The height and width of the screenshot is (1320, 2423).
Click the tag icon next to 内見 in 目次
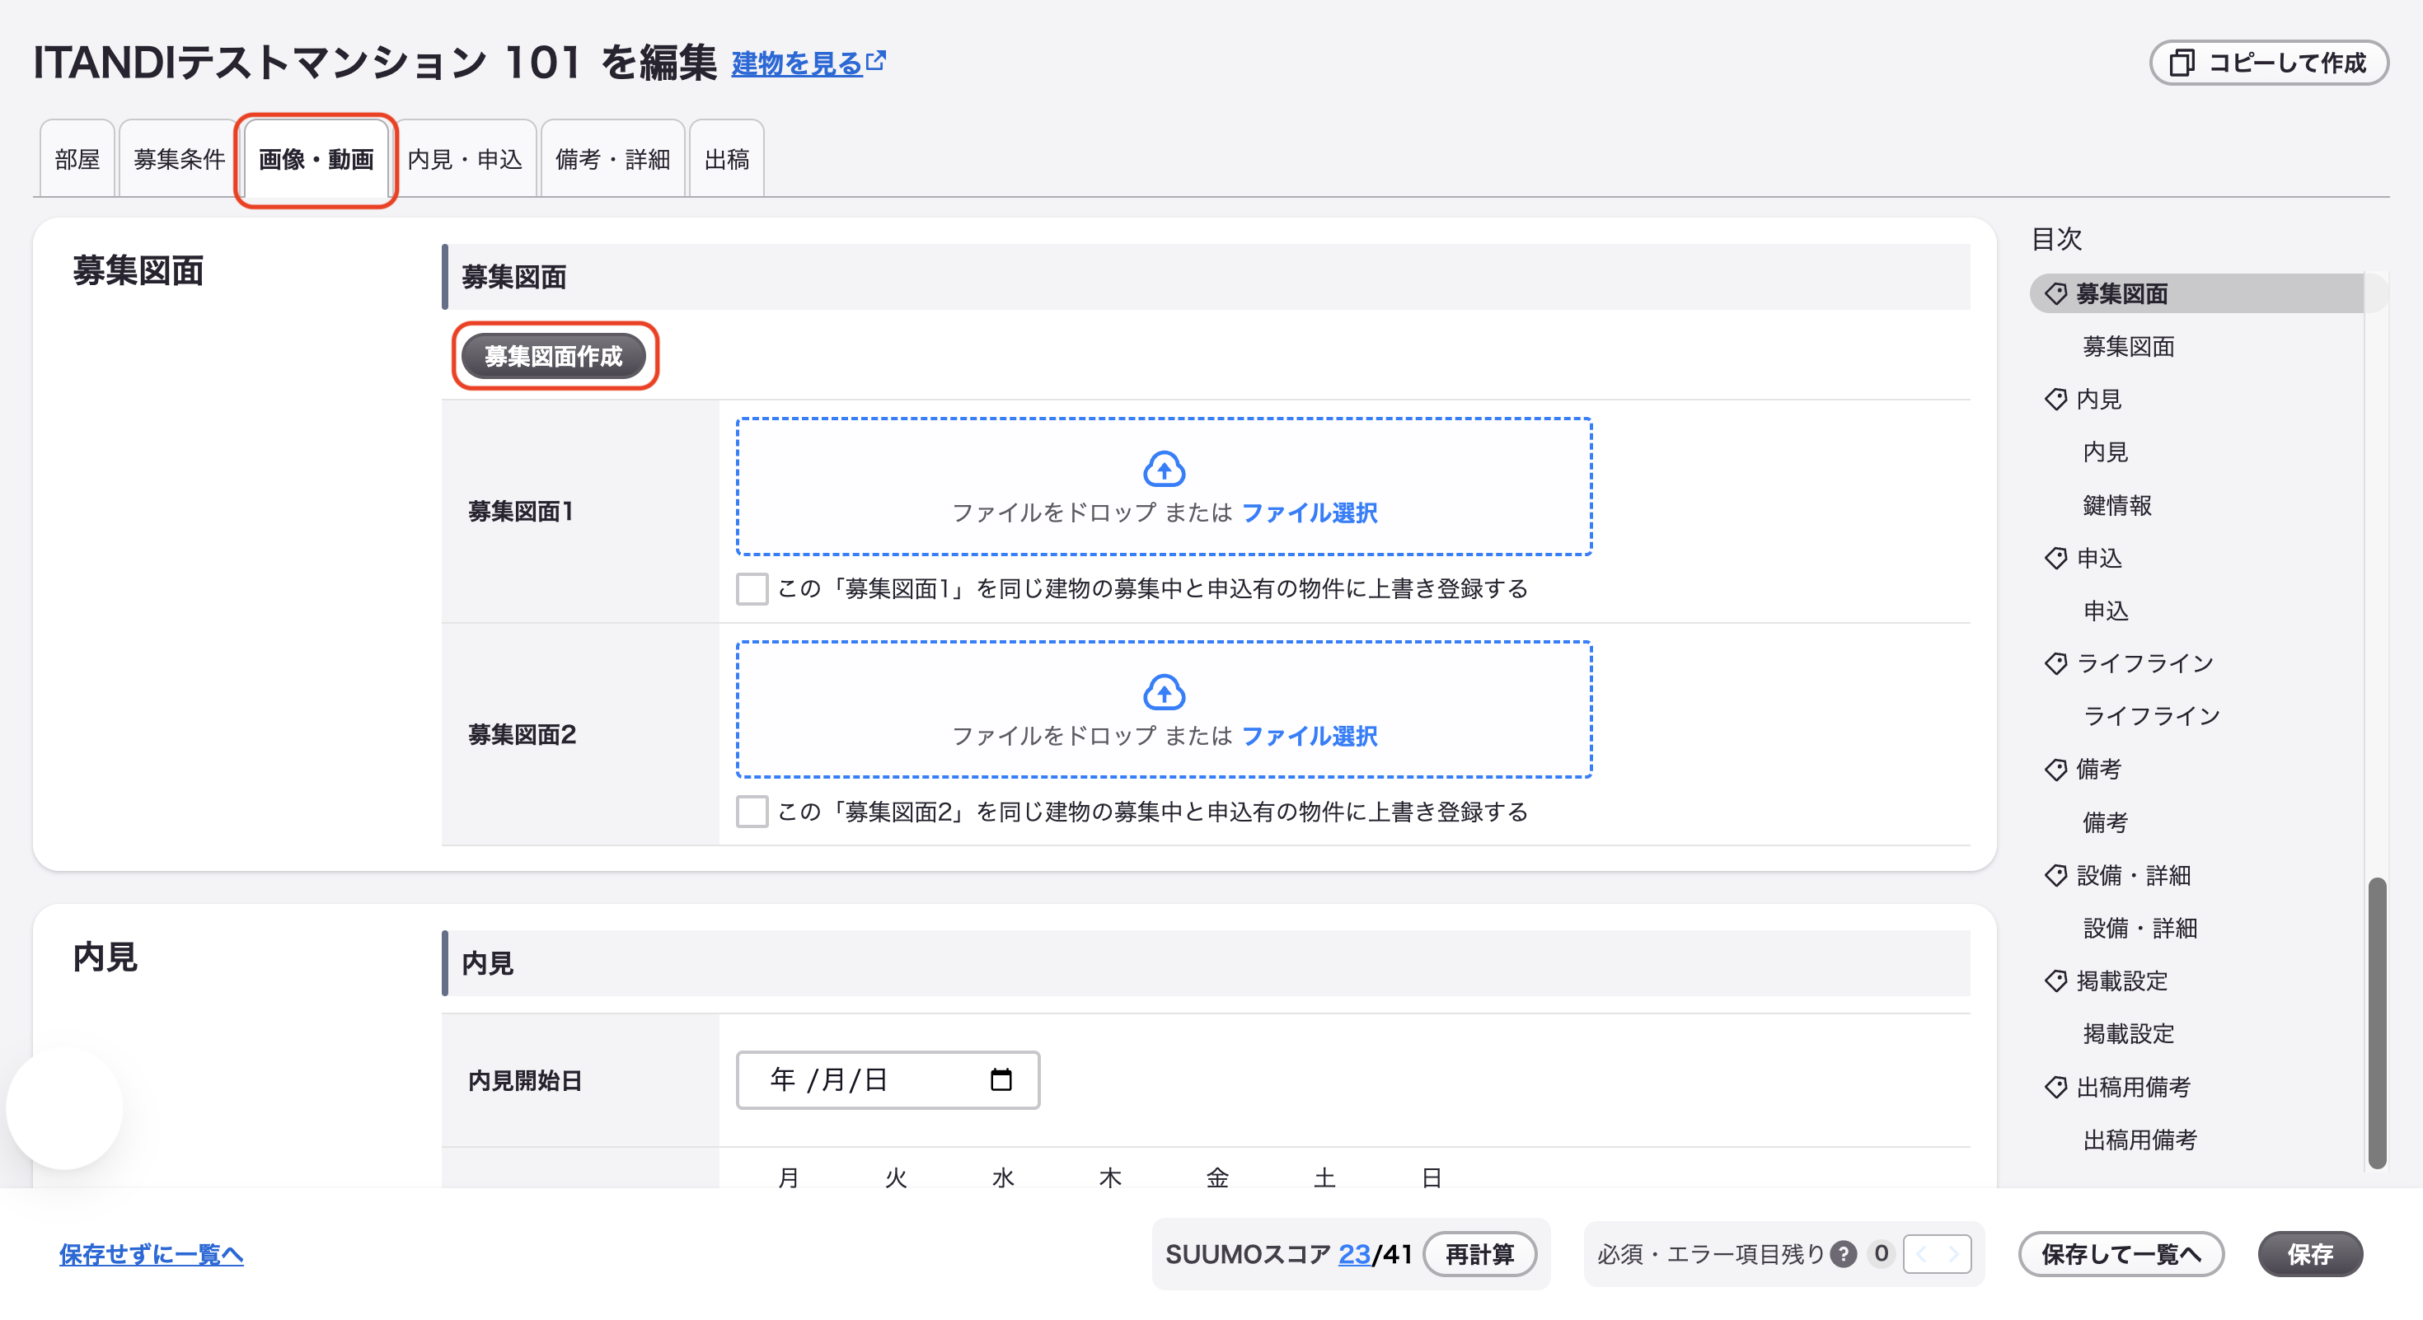(2056, 400)
